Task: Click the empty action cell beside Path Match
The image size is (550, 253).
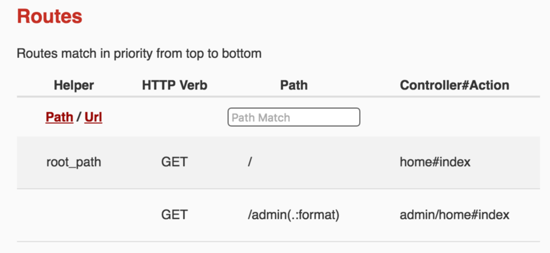Action: tap(454, 117)
